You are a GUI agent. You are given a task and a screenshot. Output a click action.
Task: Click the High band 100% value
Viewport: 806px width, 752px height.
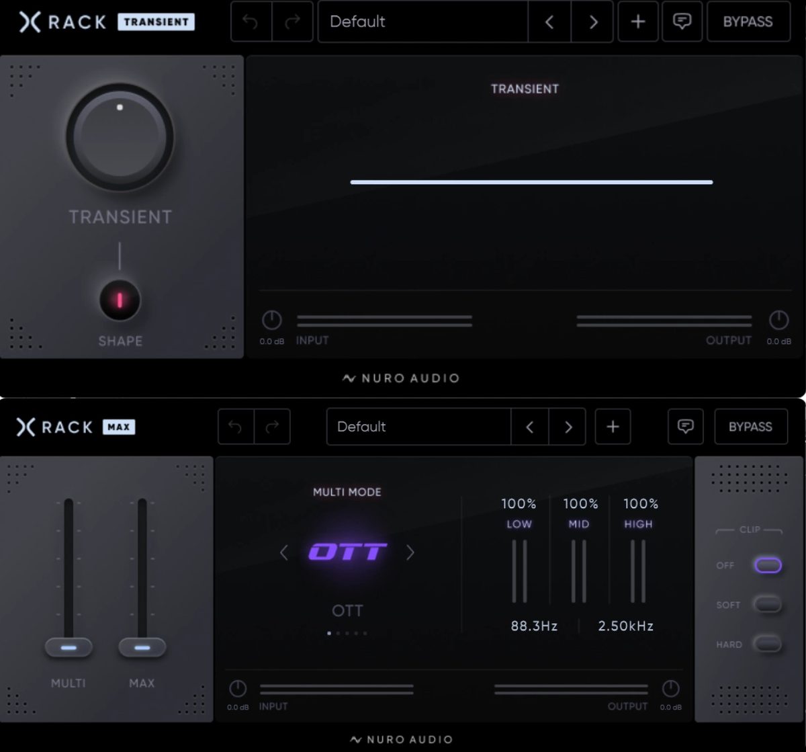[x=641, y=503]
